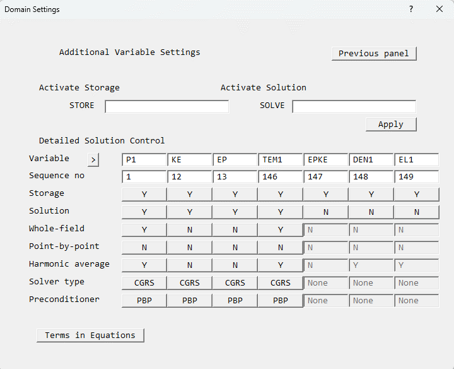This screenshot has height=369, width=454.
Task: Open Terms in Equations settings
Action: [90, 336]
